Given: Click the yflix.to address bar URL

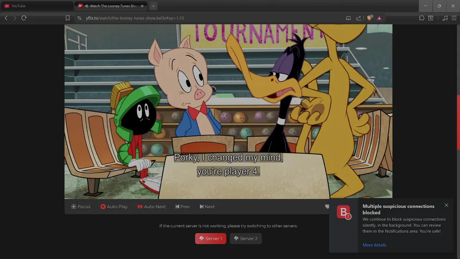Looking at the screenshot, I should pyautogui.click(x=135, y=18).
